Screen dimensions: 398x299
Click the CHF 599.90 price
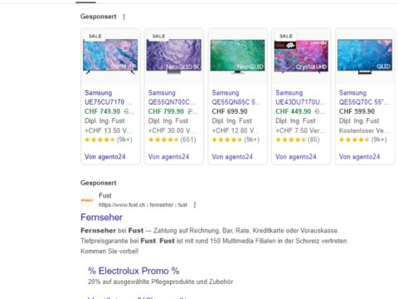(x=357, y=111)
